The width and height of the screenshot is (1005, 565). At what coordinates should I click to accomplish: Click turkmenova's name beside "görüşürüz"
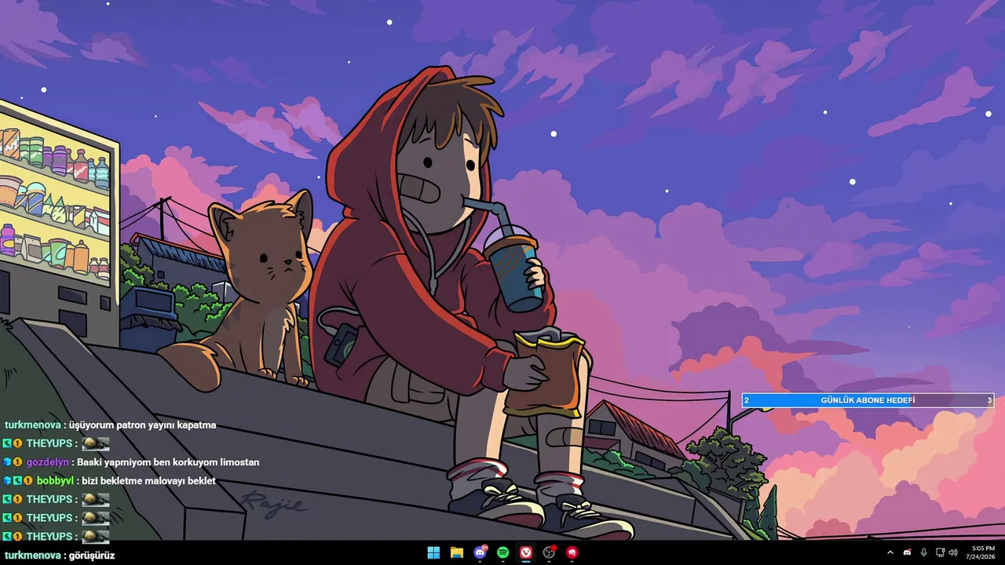(33, 556)
